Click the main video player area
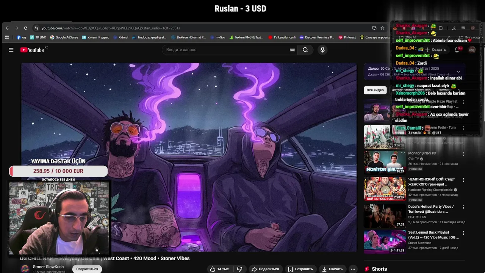The image size is (485, 273). pos(189,157)
